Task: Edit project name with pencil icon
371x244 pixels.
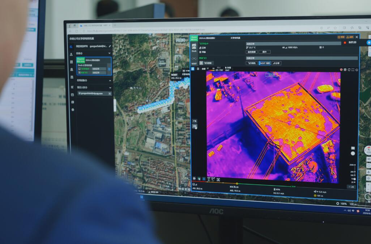Action: [x=110, y=46]
